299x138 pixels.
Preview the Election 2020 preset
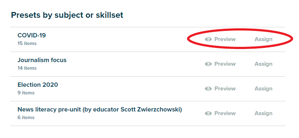tap(220, 89)
